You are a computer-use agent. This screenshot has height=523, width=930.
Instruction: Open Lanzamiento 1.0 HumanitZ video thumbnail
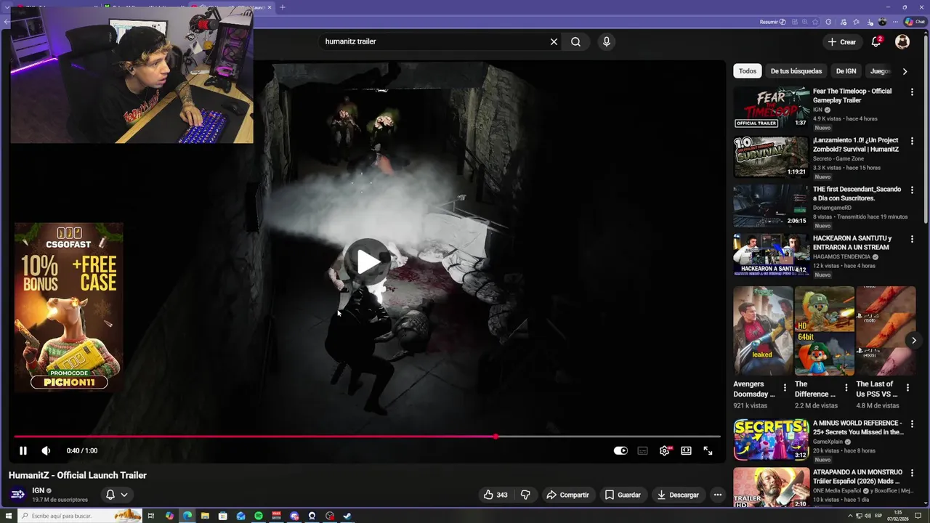771,157
